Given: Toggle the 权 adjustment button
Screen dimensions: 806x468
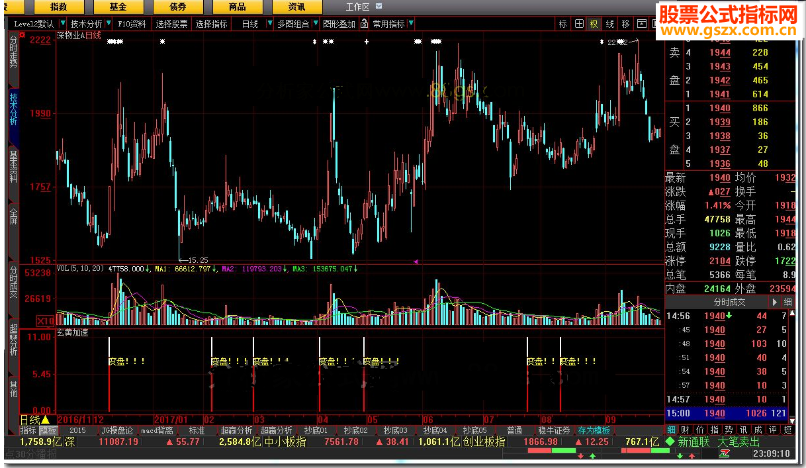Looking at the screenshot, I should (594, 24).
